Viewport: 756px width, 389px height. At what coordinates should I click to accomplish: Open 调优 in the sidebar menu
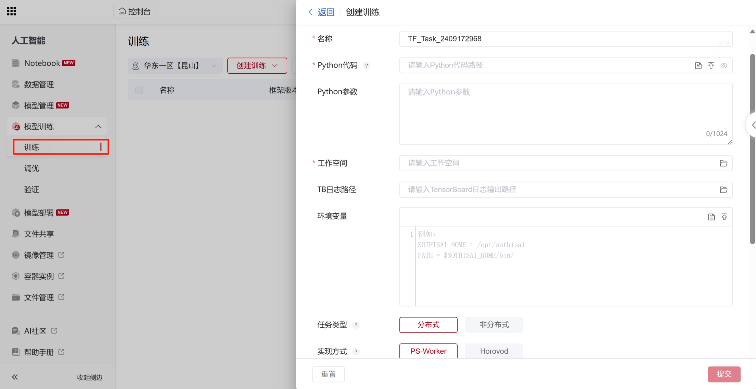pyautogui.click(x=32, y=168)
